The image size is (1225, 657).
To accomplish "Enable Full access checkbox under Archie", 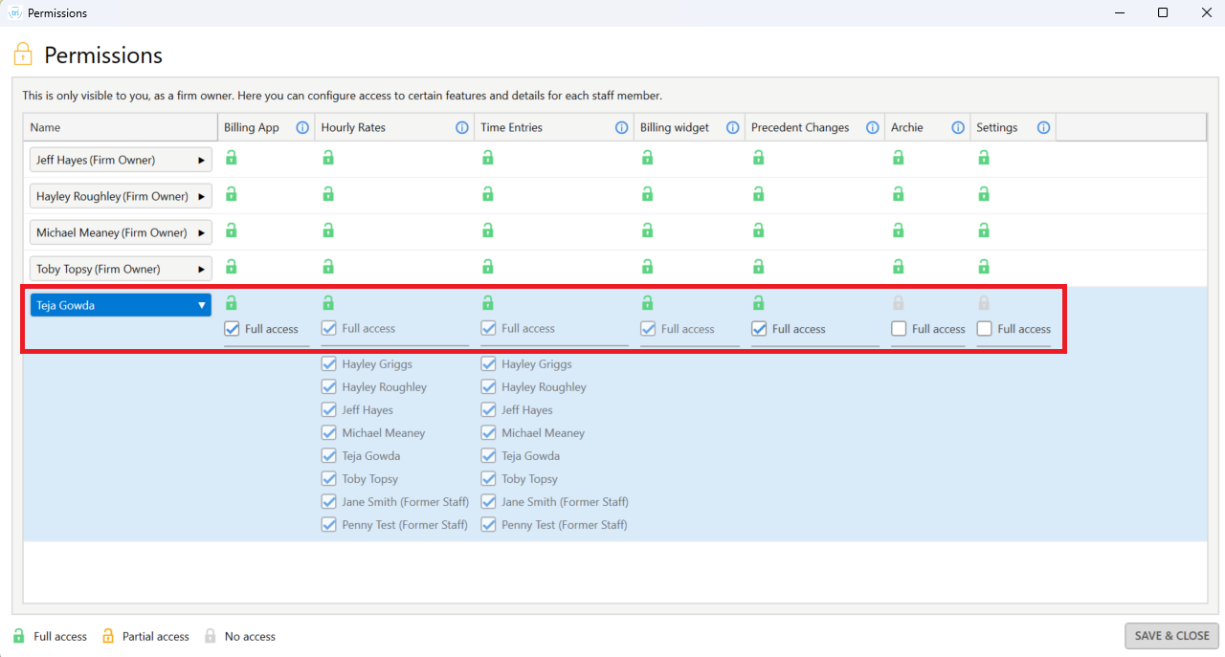I will [x=900, y=329].
